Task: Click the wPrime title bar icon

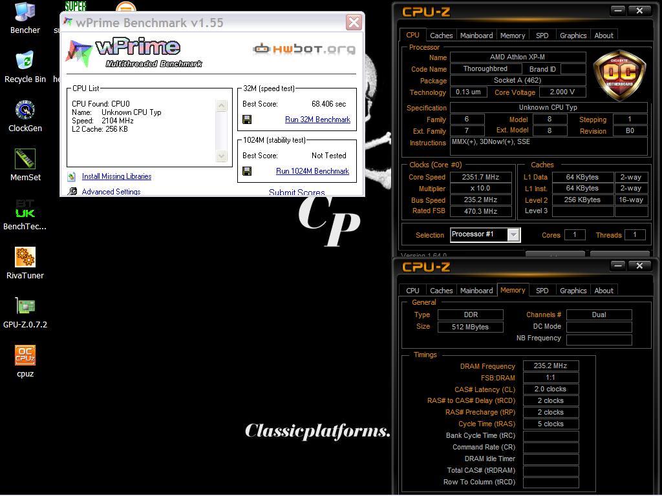Action: [x=67, y=22]
